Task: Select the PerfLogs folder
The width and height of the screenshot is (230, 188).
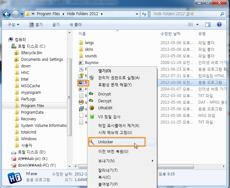Action: (x=25, y=99)
